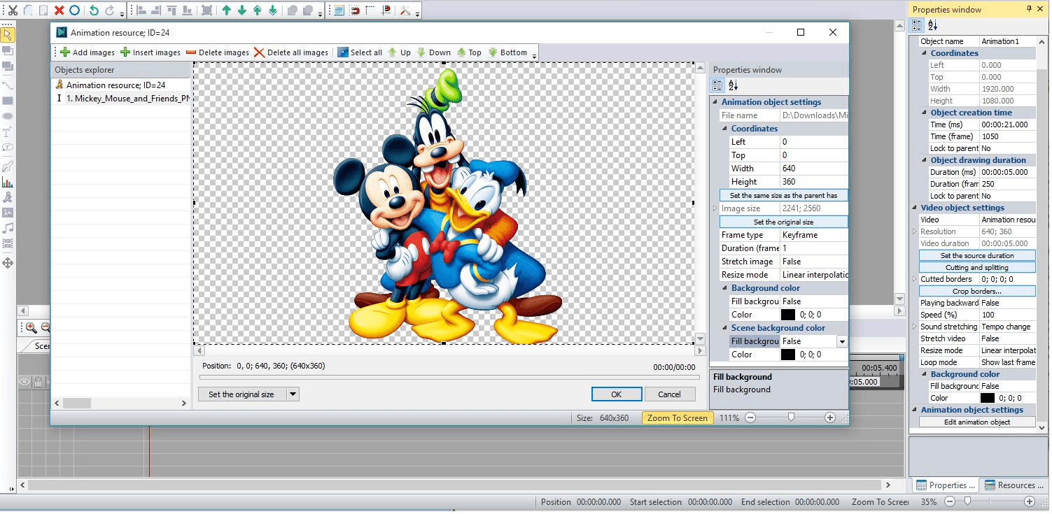This screenshot has width=1052, height=514.
Task: Click the Zoom To Screen button in dialog
Action: point(677,418)
